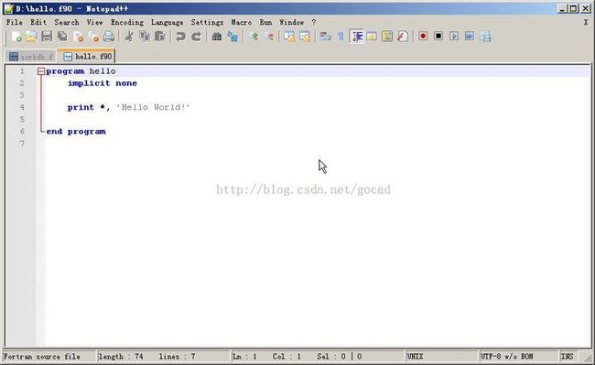
Task: Open the Search menu
Action: click(x=67, y=22)
